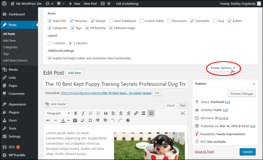Uncheck the Excerpt box option
Image resolution: width=263 pixels, height=160 pixels.
[92, 21]
